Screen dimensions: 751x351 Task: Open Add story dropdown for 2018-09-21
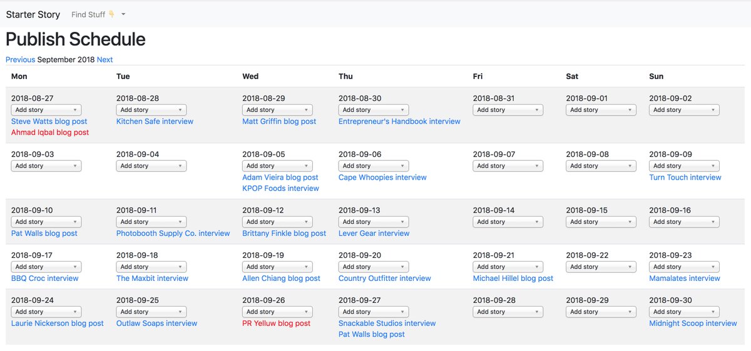(x=508, y=267)
